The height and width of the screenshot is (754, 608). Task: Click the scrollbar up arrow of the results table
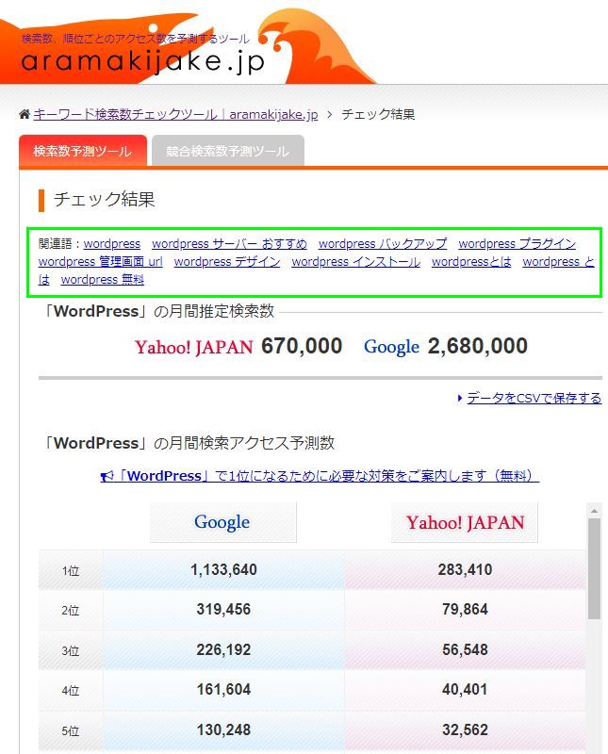click(594, 511)
